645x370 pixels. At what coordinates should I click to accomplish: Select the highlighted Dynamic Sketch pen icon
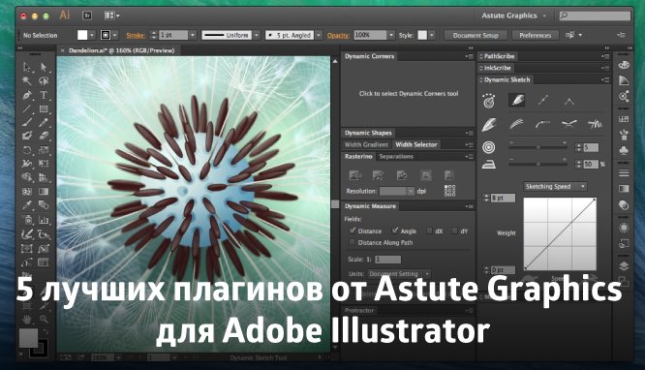point(516,100)
